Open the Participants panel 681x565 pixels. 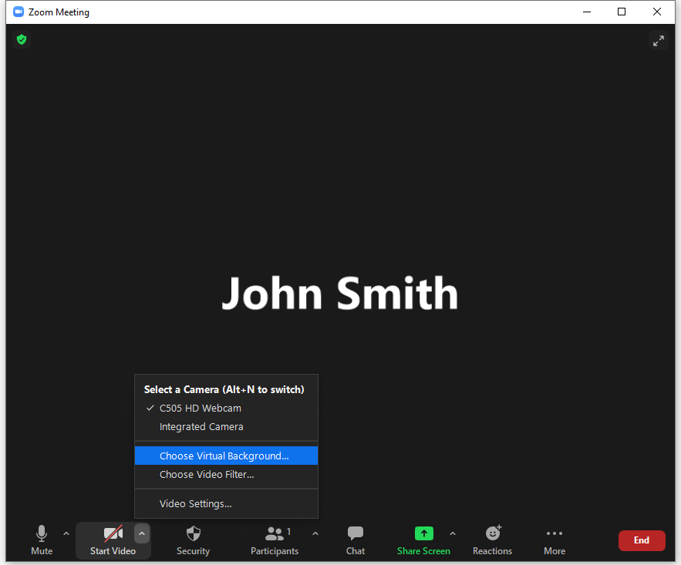point(275,540)
